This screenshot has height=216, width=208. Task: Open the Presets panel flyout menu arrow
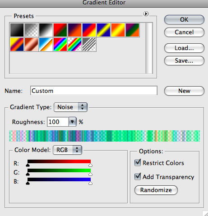[x=146, y=14]
